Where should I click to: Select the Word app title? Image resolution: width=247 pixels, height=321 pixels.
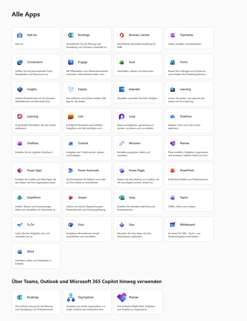tap(30, 251)
